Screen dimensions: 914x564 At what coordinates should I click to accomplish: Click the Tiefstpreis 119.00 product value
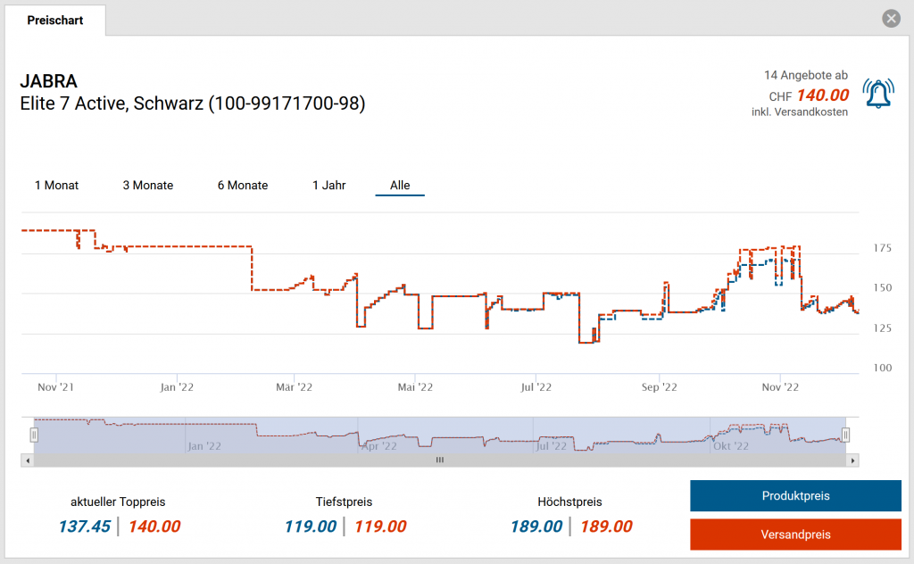pos(311,527)
